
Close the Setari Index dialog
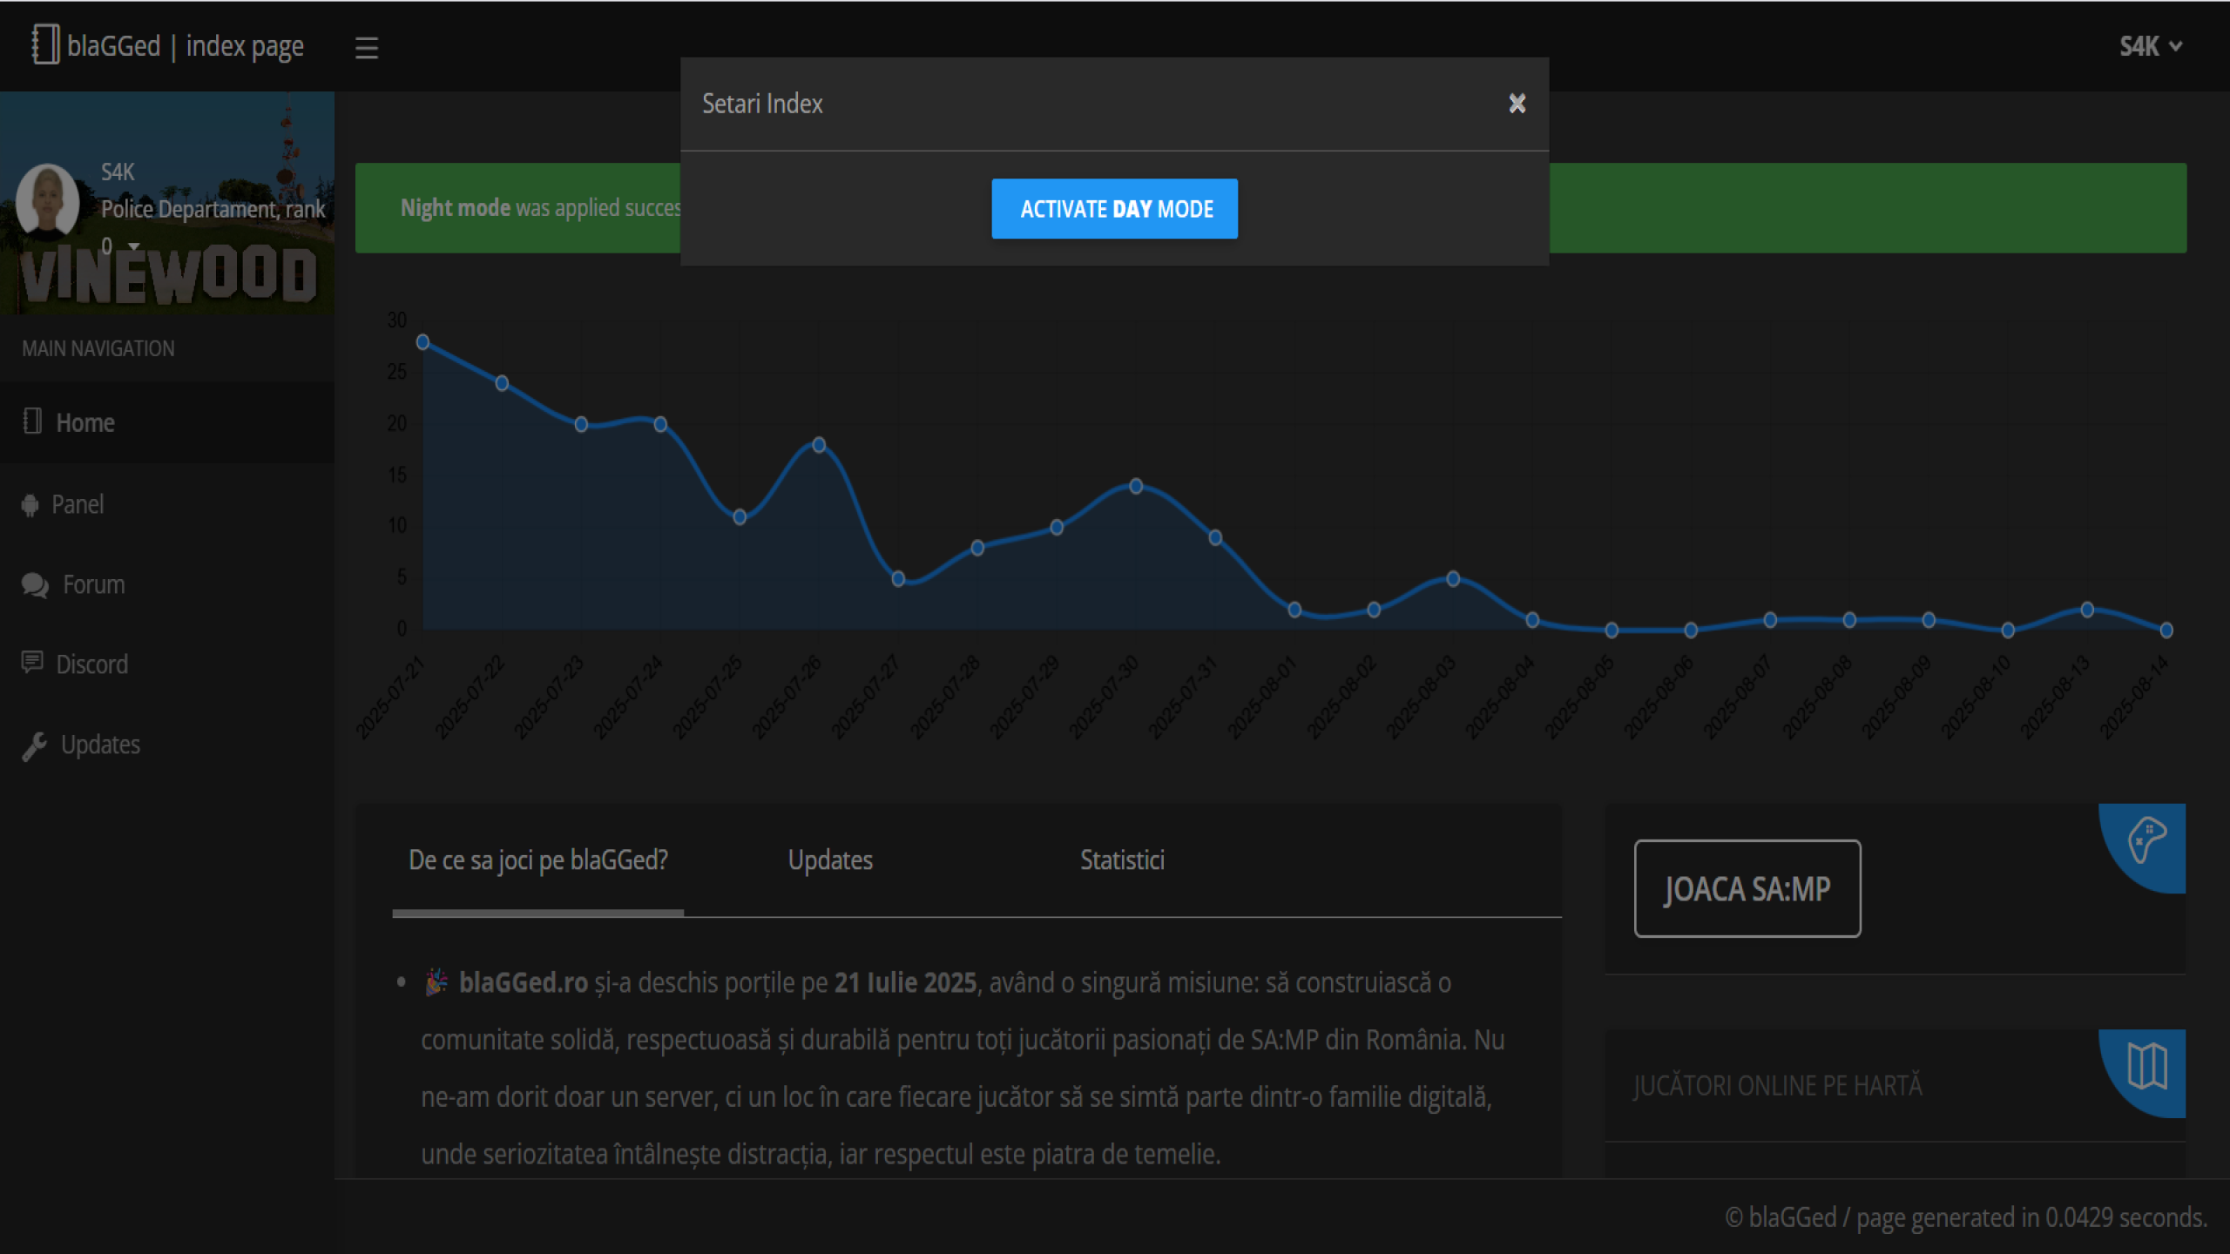pyautogui.click(x=1517, y=104)
